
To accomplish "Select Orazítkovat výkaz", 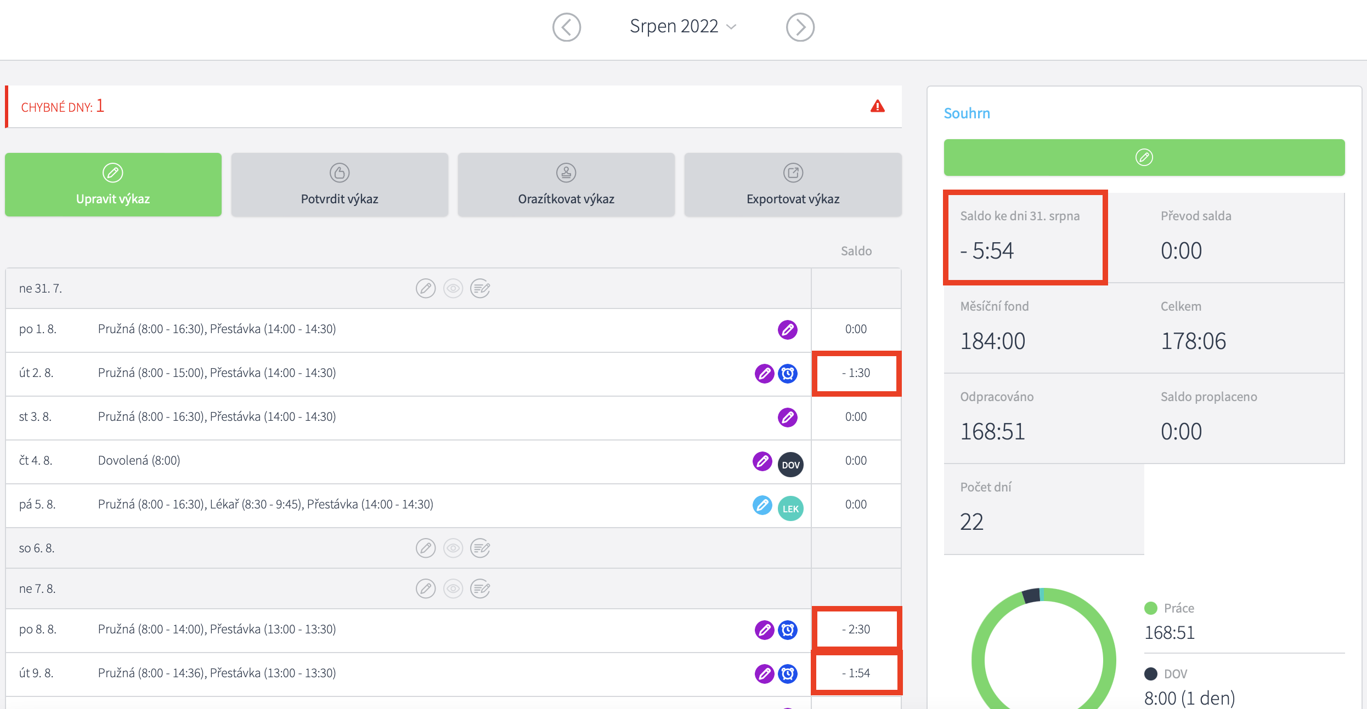I will [566, 185].
